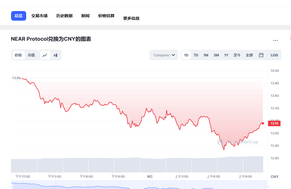Open the 总览 tab
This screenshot has height=189, width=291.
click(19, 16)
